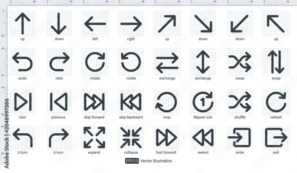The width and height of the screenshot is (297, 173).
Task: Select the left-turning U-turn arrow icon
Action: click(x=23, y=138)
